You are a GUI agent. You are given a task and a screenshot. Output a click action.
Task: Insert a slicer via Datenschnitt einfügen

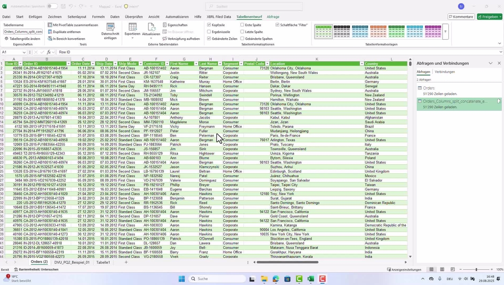[x=110, y=31]
